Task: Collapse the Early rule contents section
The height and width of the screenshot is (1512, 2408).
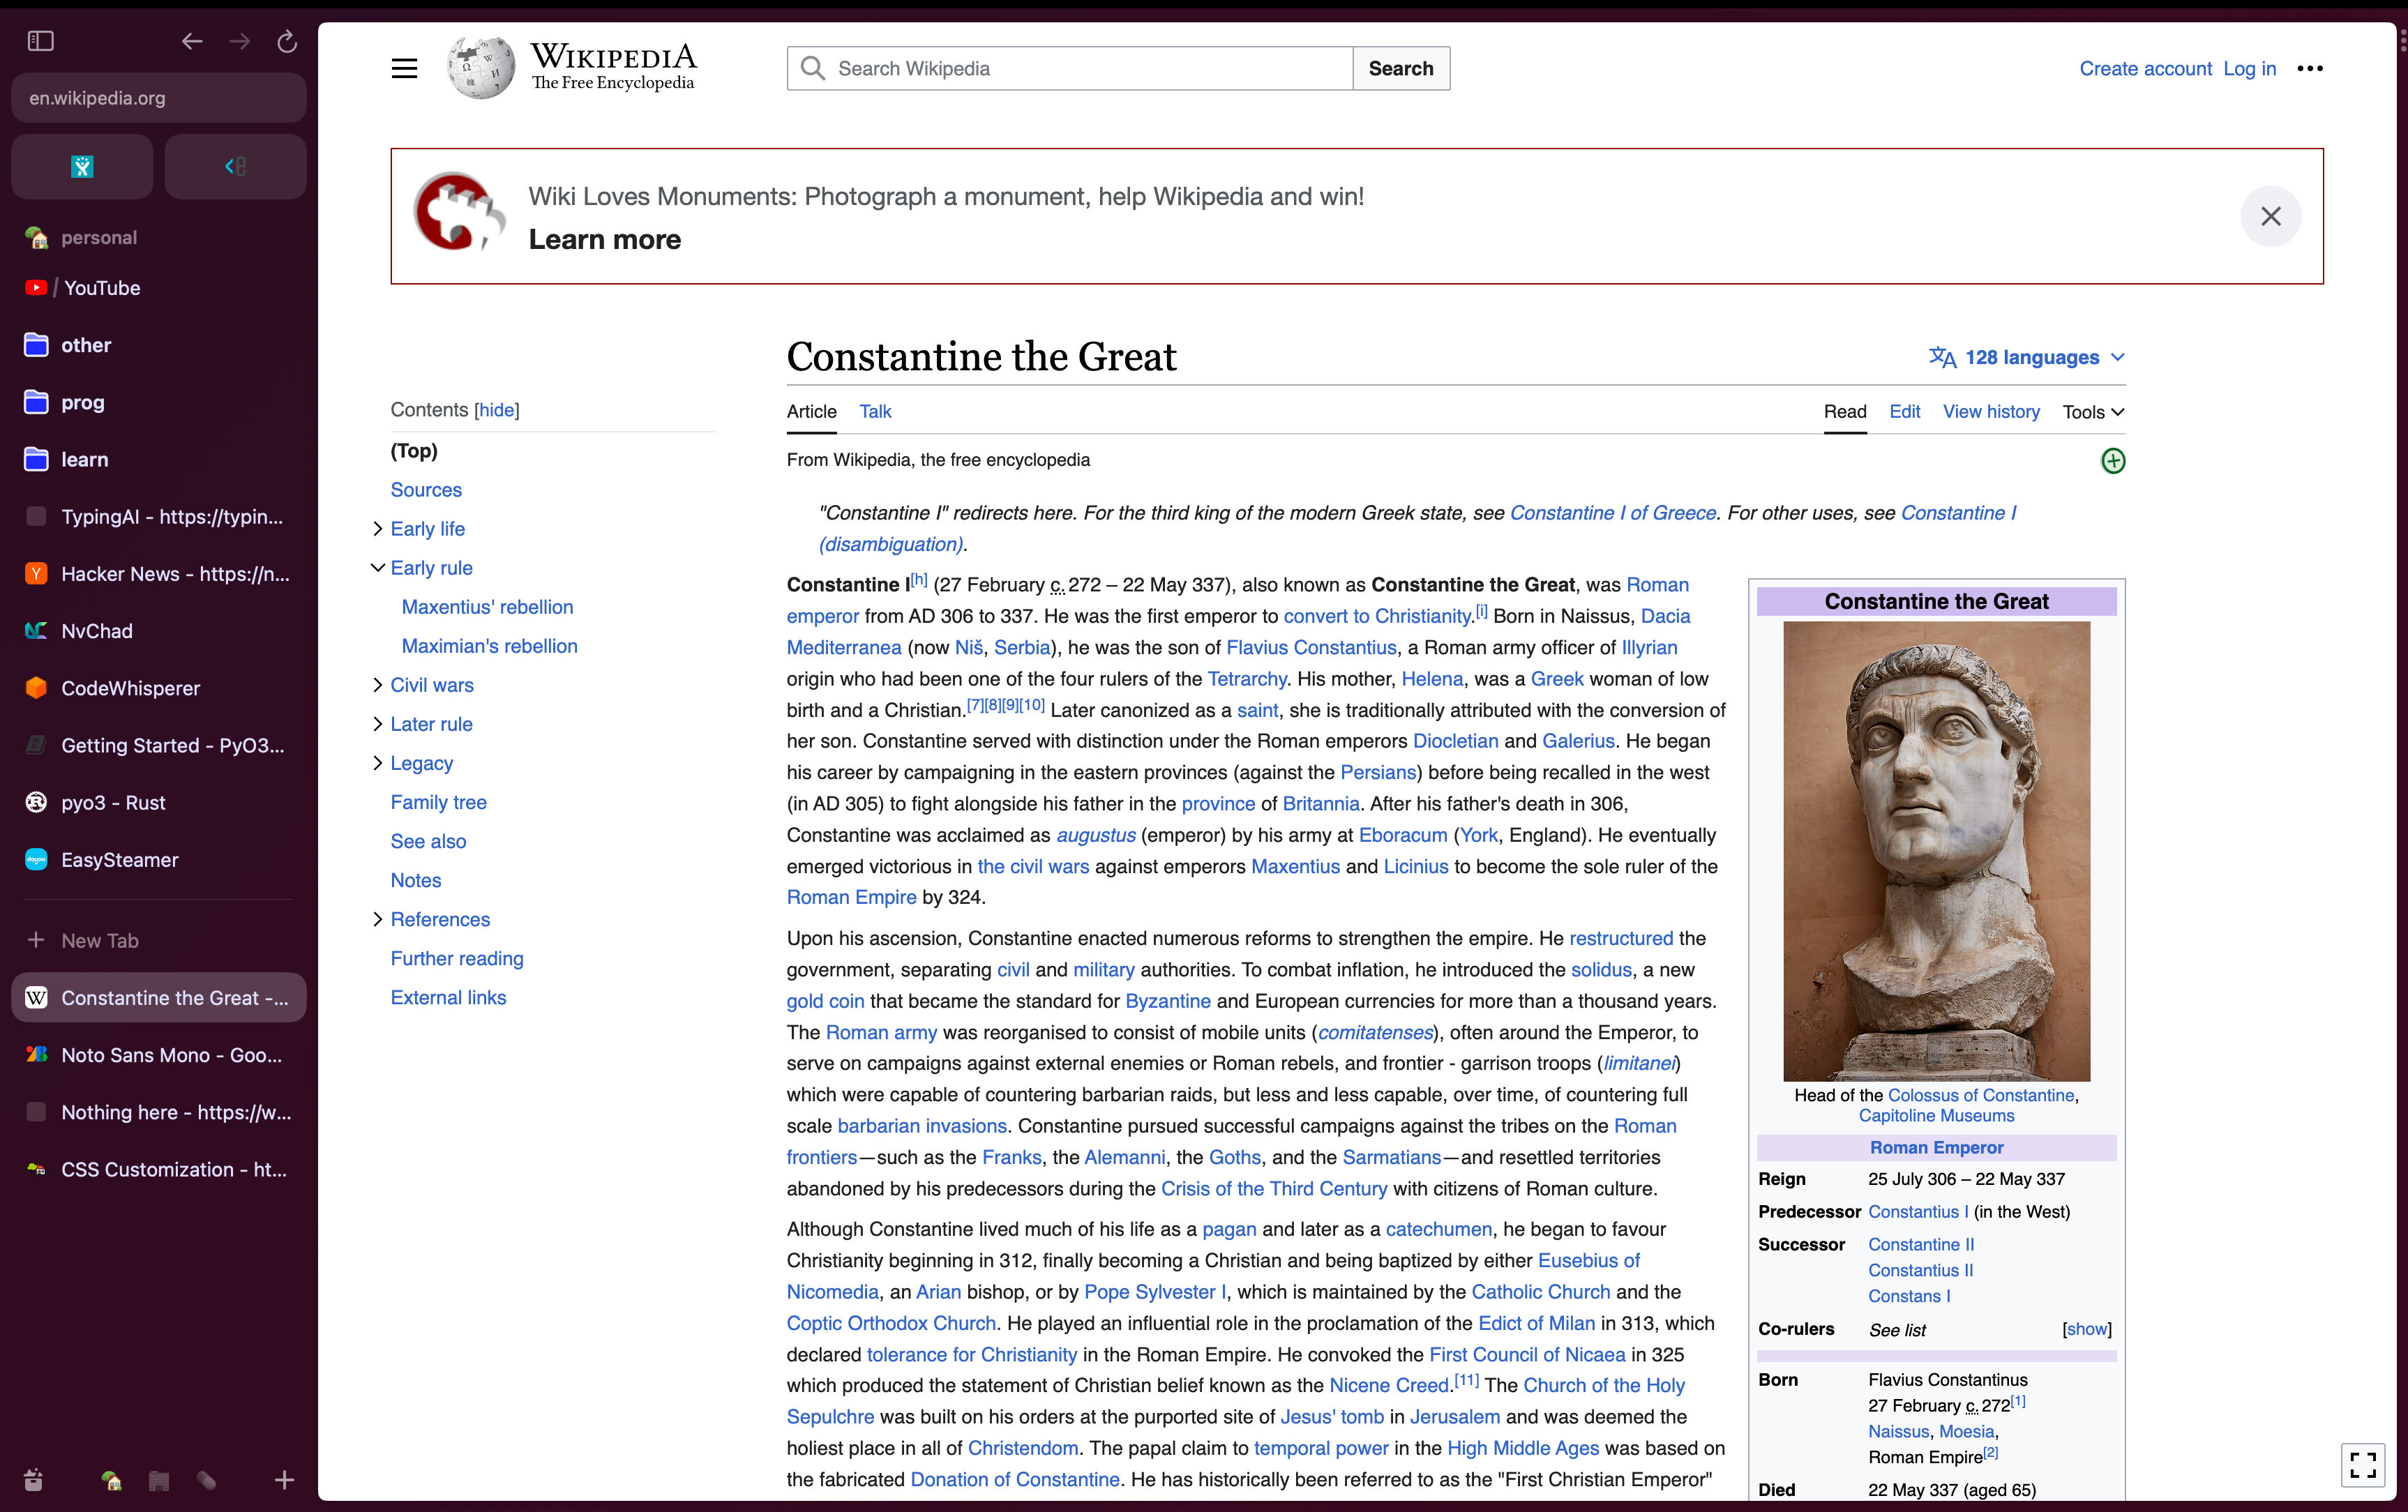Action: coord(377,568)
